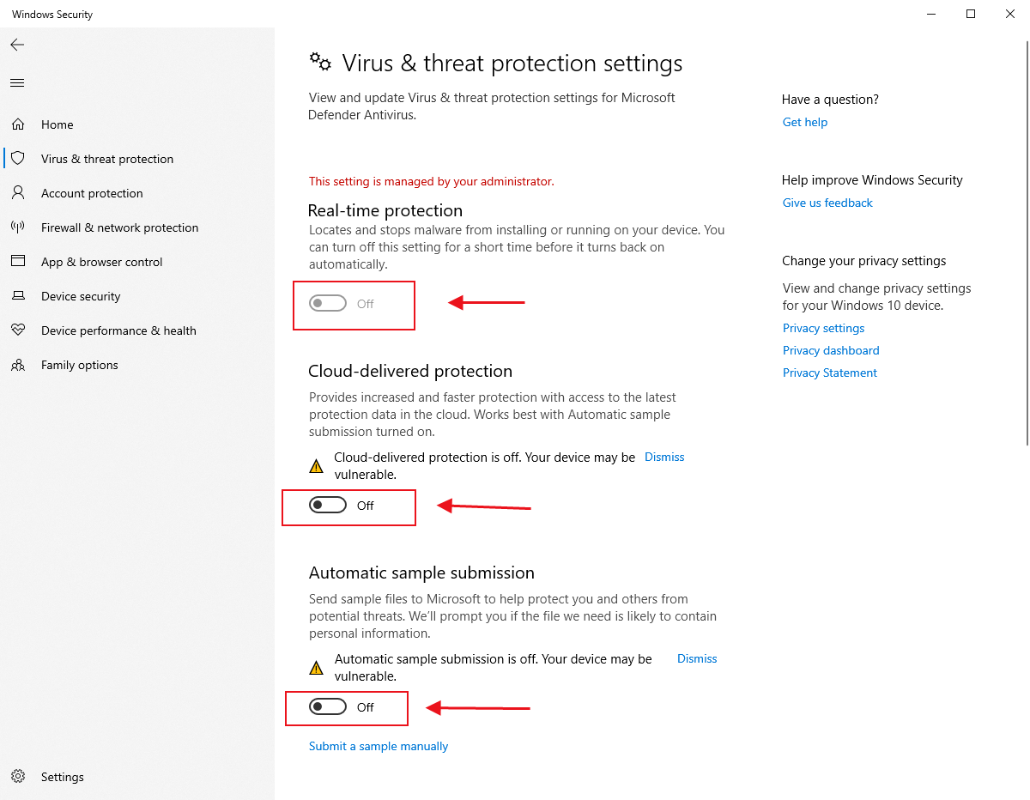Dismiss the Cloud-delivered protection warning

click(664, 458)
